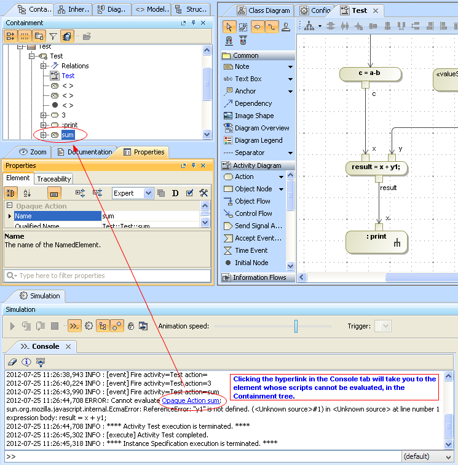458x465 pixels.
Task: Click the tools icon in Properties toolbar
Action: click(203, 193)
